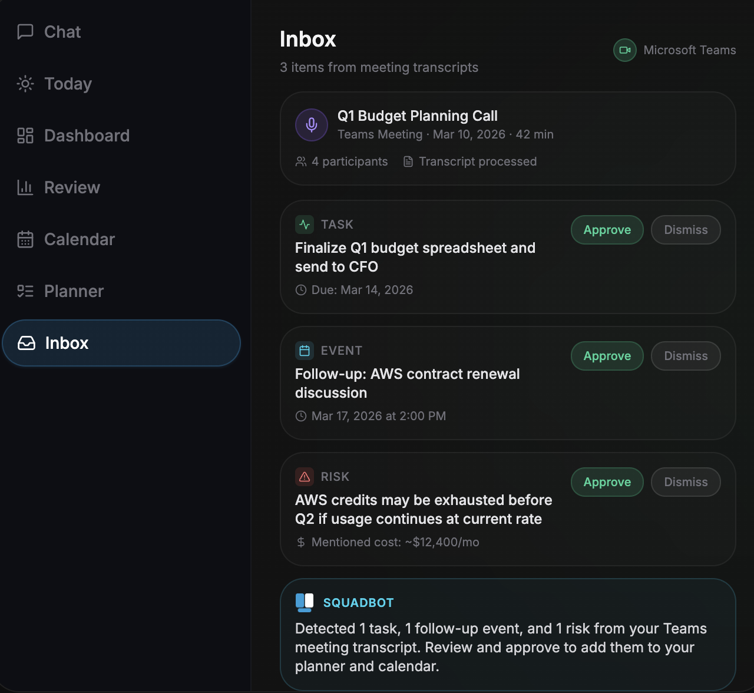
Task: Click the transcript document icon
Action: click(408, 161)
